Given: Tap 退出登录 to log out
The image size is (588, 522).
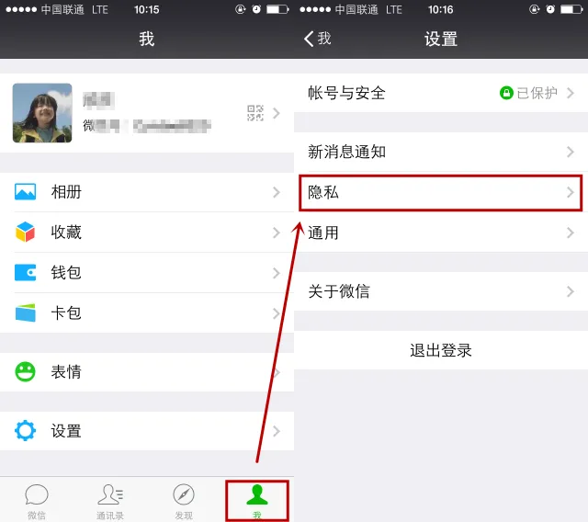Looking at the screenshot, I should [441, 350].
